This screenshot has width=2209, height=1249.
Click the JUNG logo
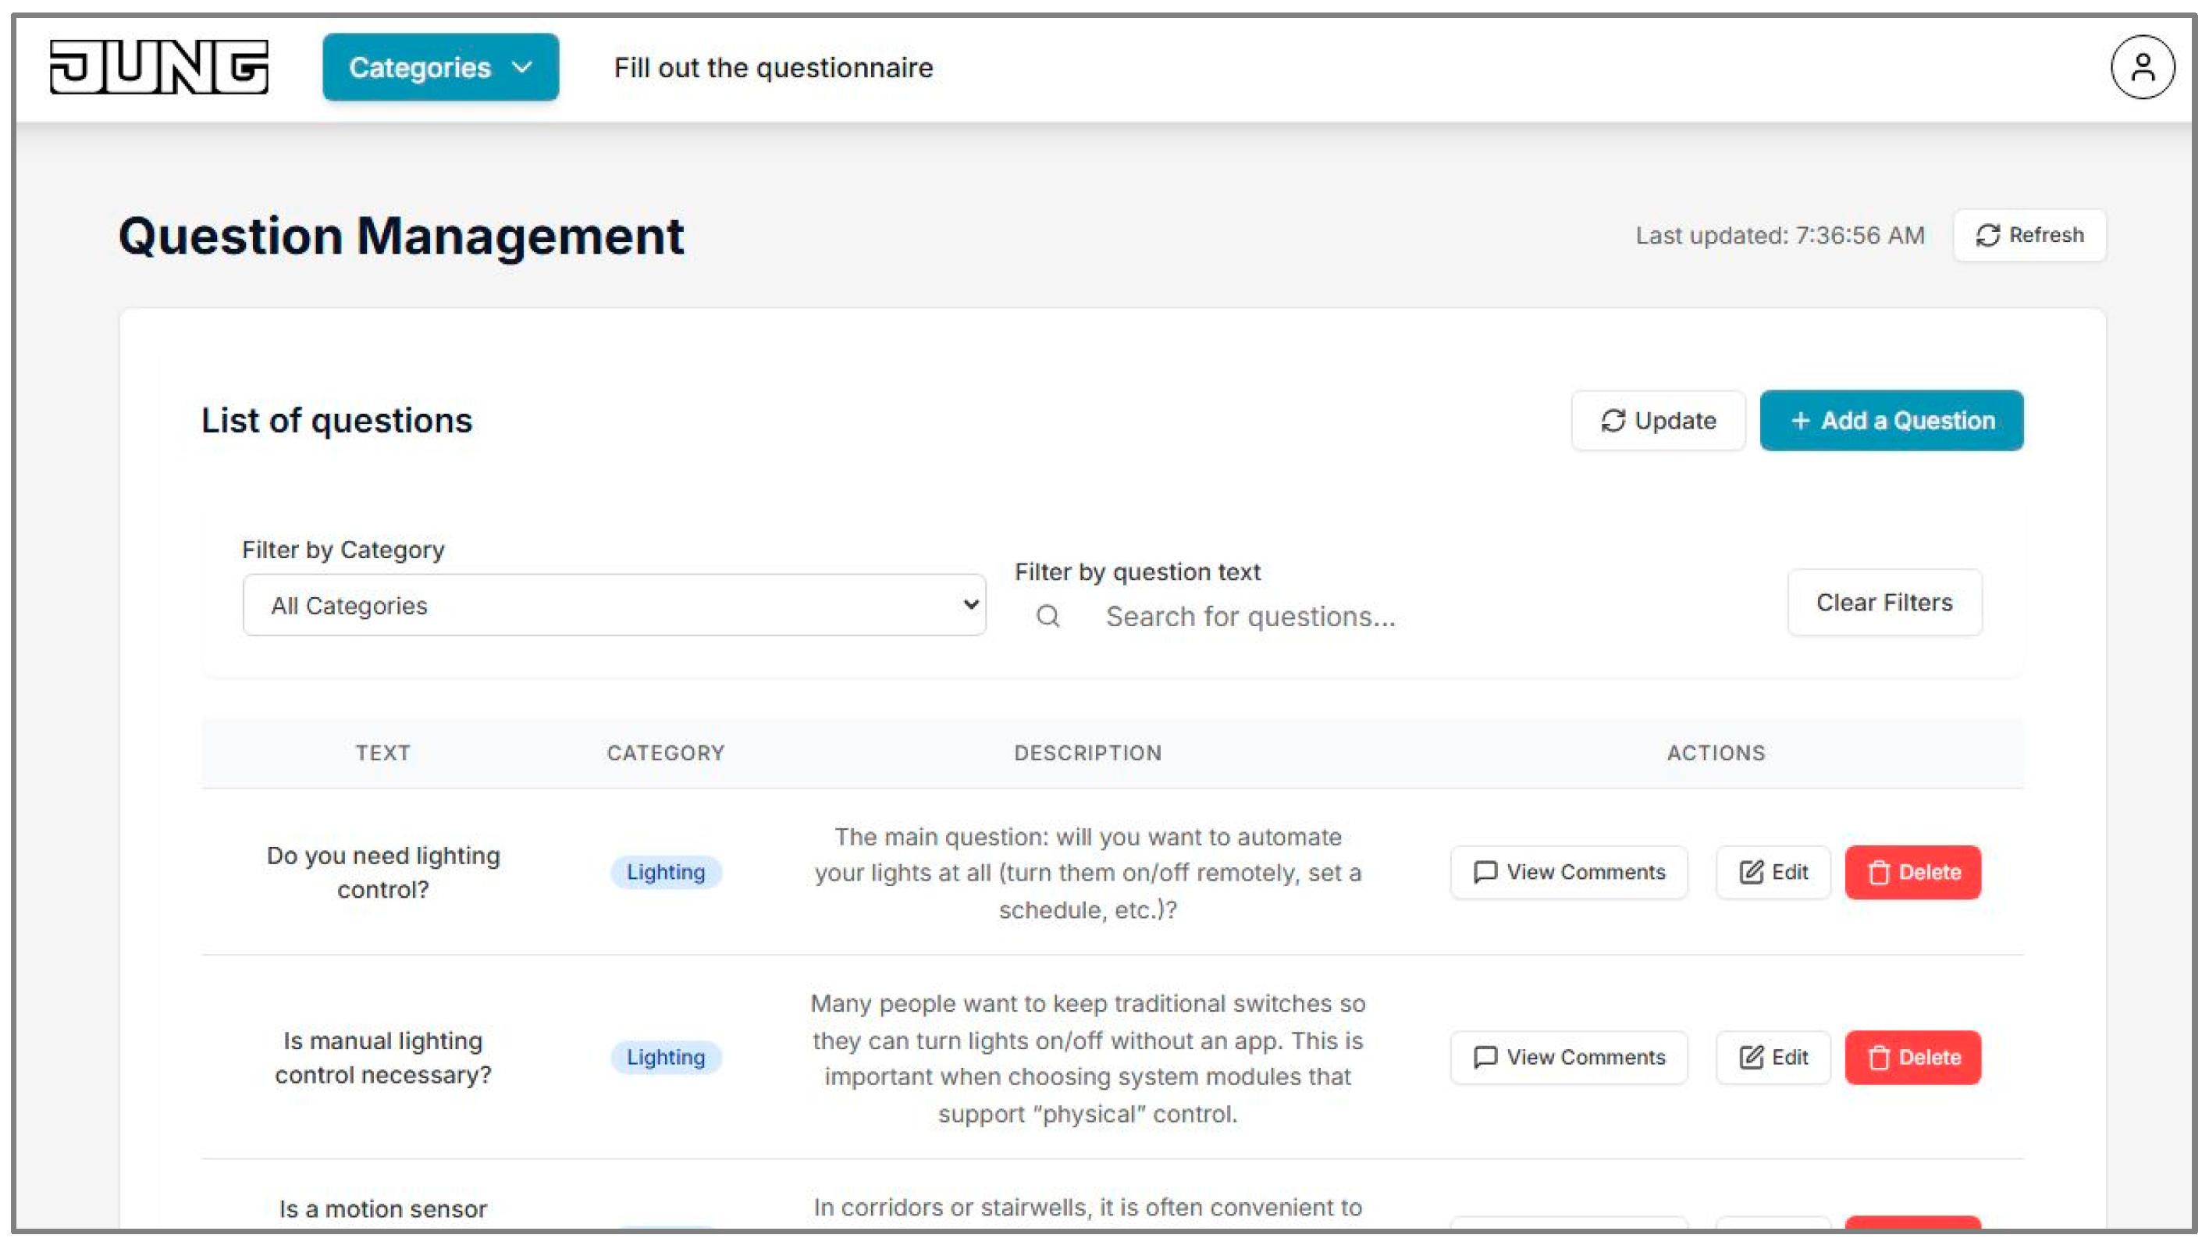point(158,67)
